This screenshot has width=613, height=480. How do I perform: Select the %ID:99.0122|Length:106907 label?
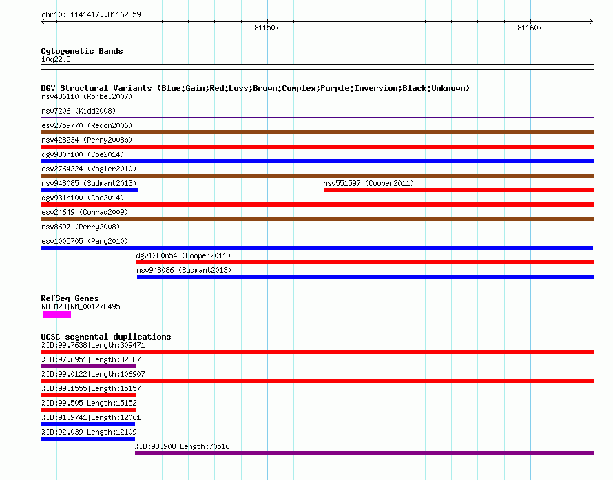93,374
